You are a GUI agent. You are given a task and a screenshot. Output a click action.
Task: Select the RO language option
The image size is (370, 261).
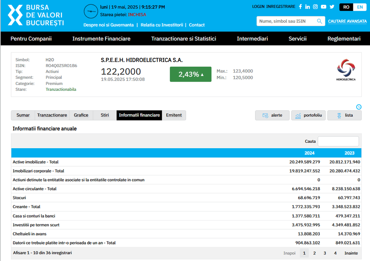[347, 7]
